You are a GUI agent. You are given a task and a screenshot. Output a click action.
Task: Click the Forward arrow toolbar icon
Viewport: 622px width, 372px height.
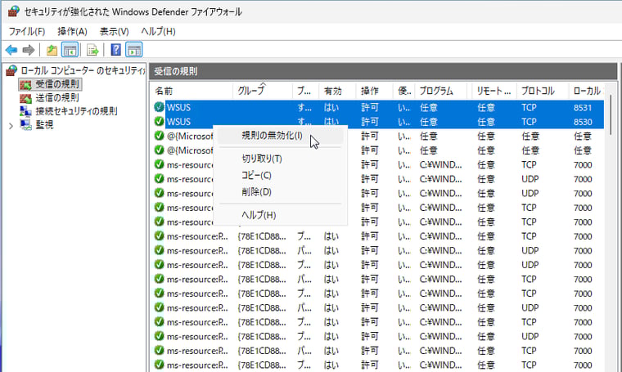tap(29, 50)
